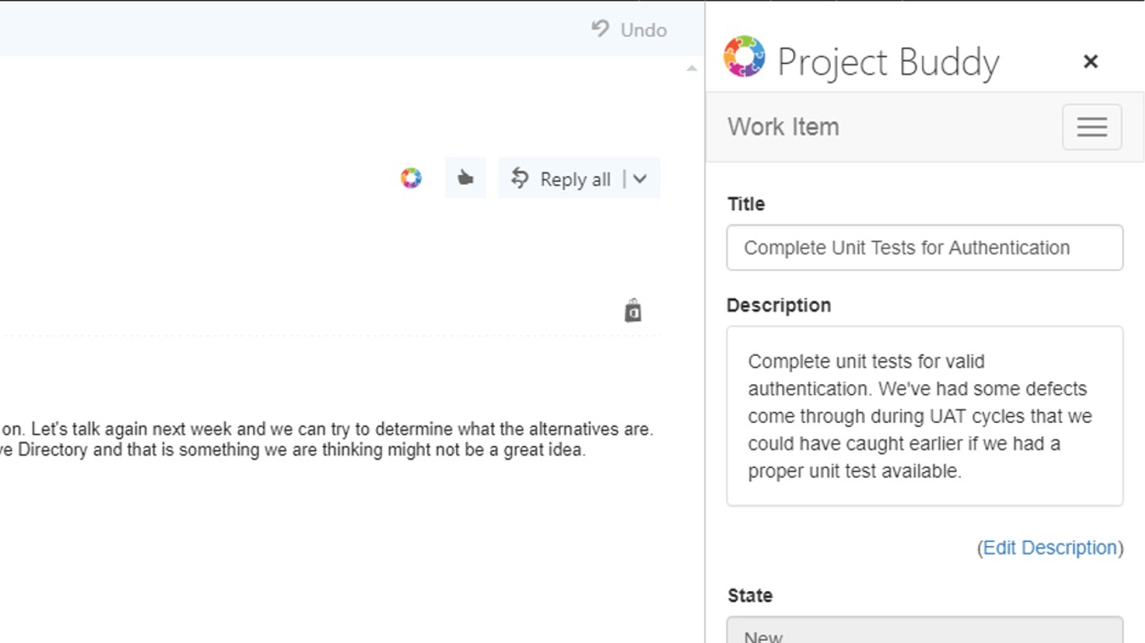The image size is (1145, 643).
Task: Click the Description field label
Action: 779,306
